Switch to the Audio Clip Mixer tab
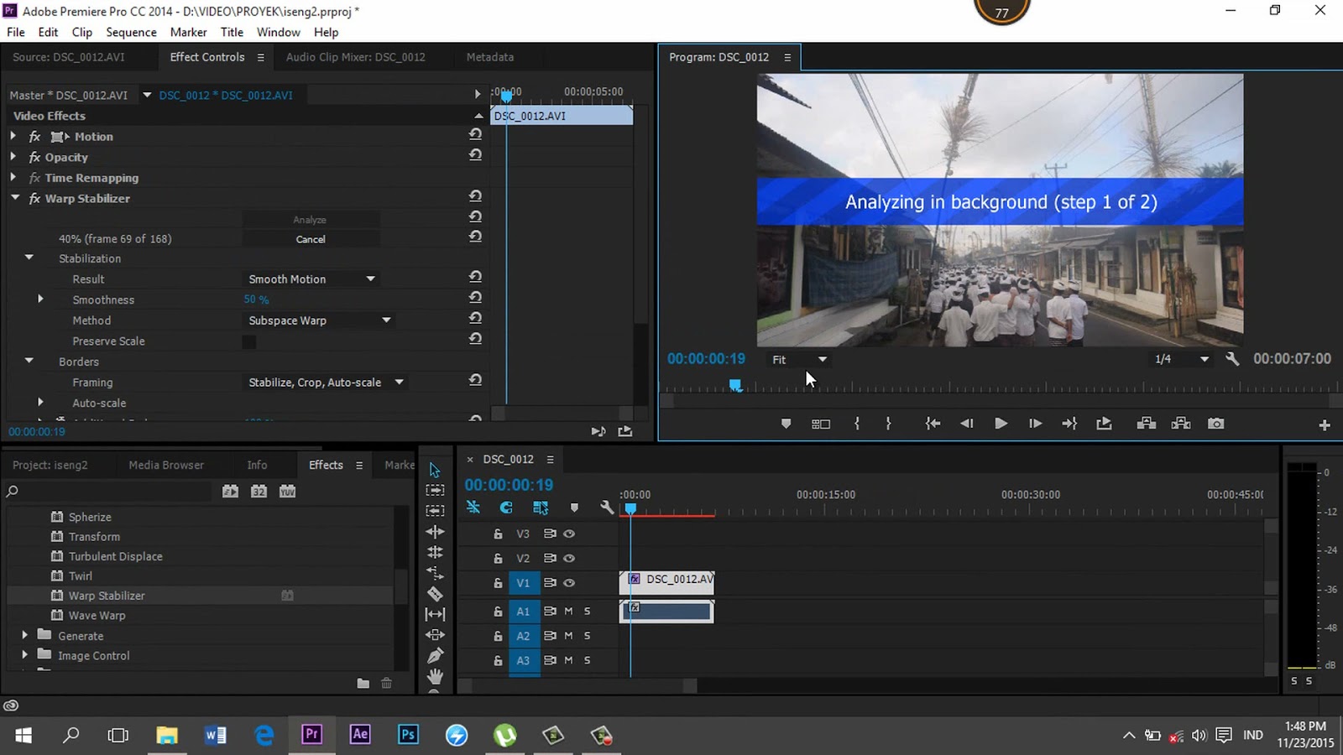Image resolution: width=1343 pixels, height=755 pixels. 356,57
